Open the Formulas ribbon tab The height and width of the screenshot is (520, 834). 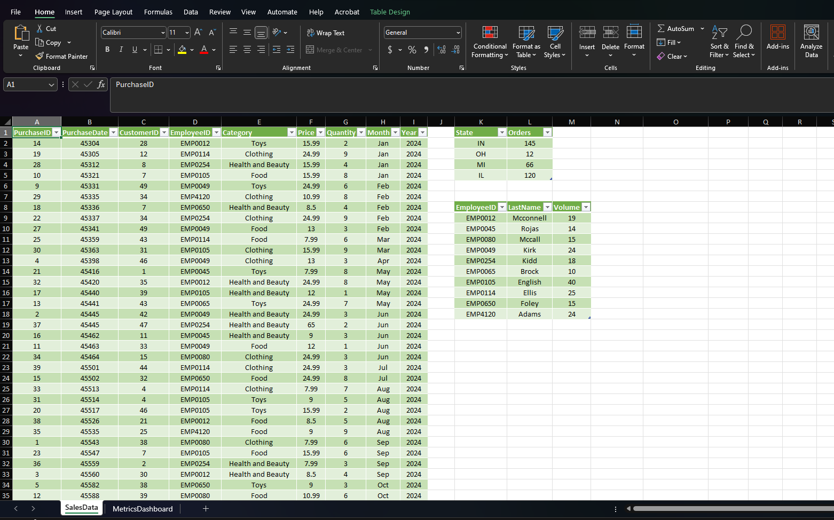158,12
